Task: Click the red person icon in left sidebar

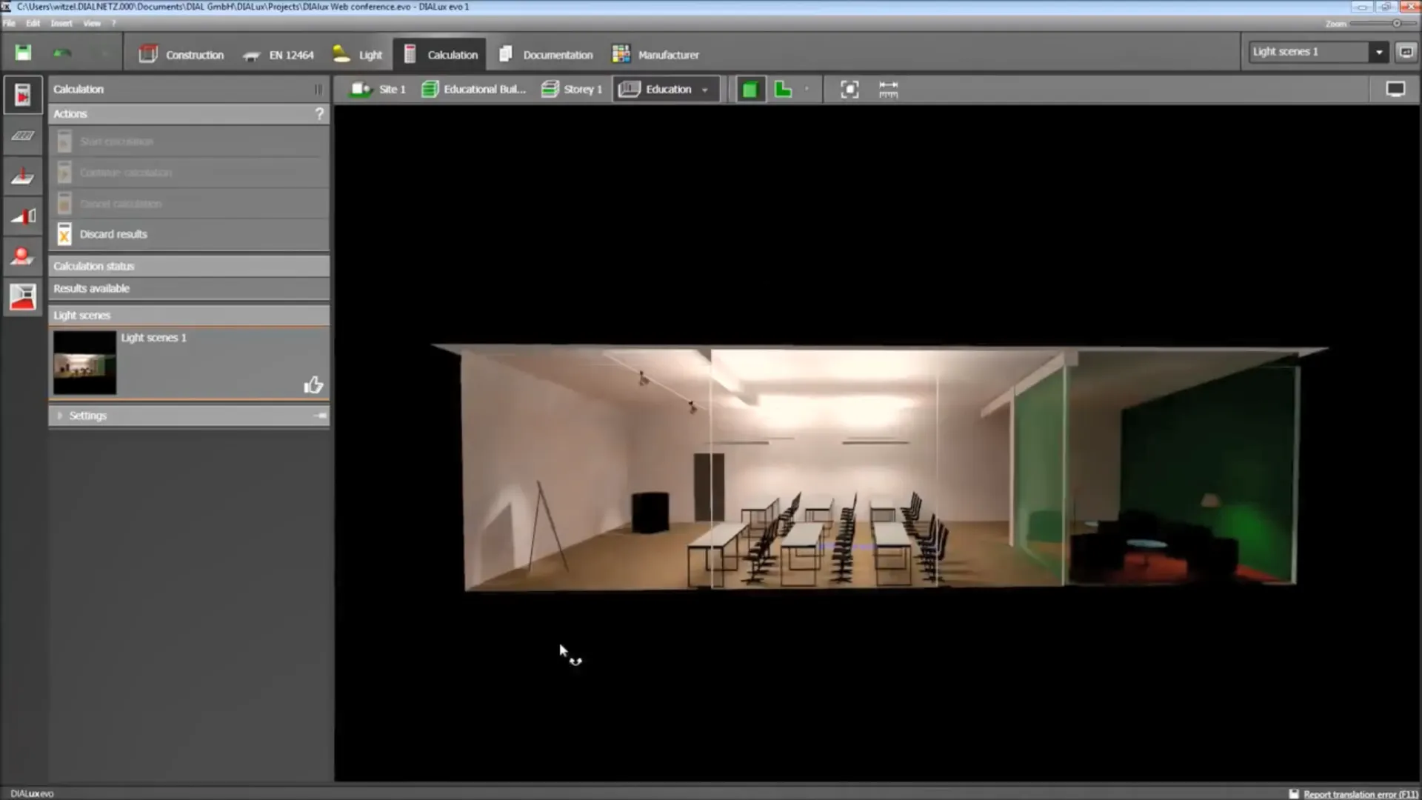Action: click(x=22, y=256)
